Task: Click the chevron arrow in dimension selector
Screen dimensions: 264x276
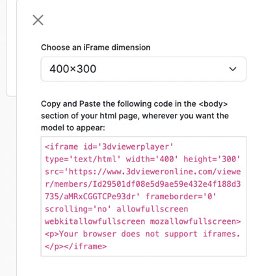Action: point(233,69)
